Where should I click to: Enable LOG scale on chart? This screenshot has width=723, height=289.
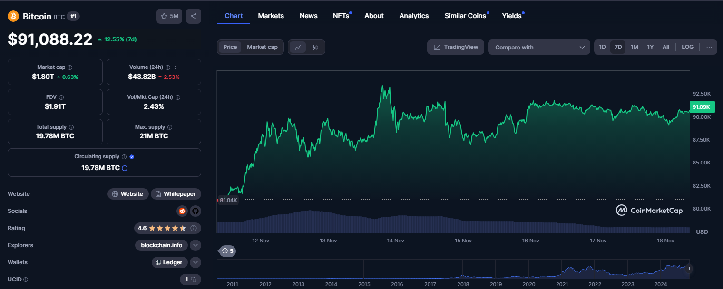pyautogui.click(x=687, y=47)
